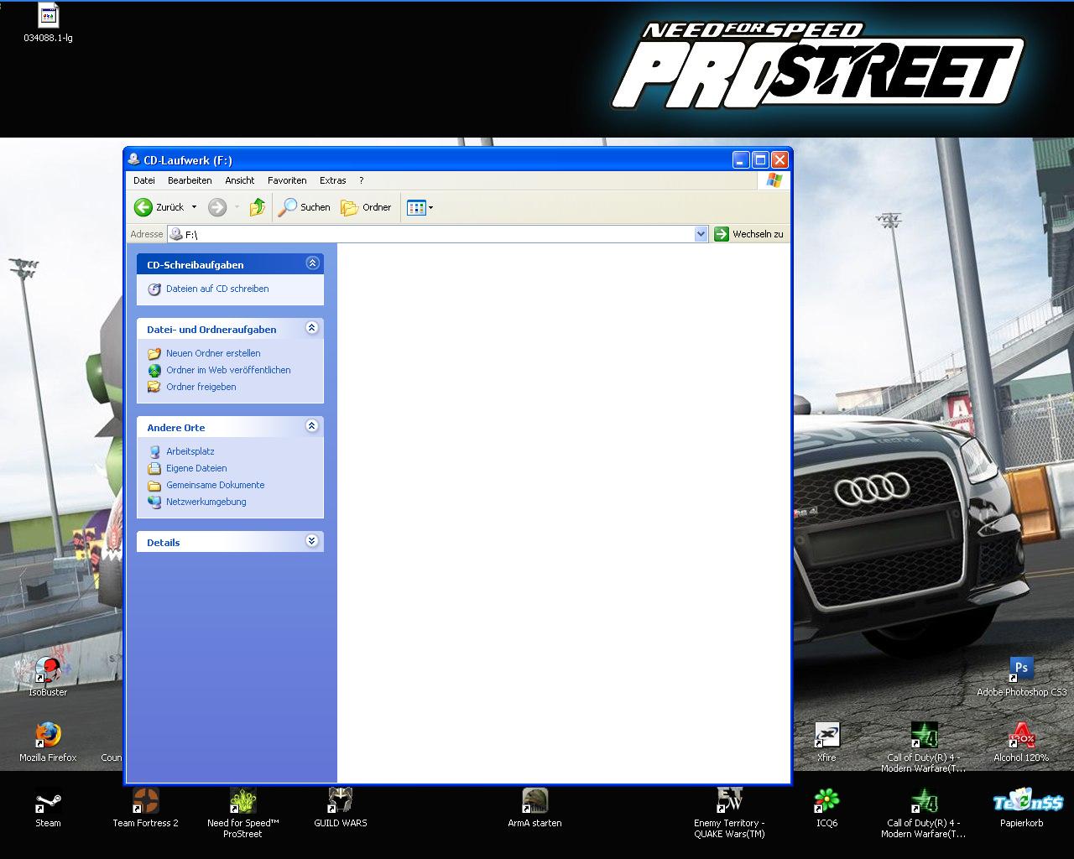This screenshot has height=859, width=1074.
Task: Collapse the Datei- und Ordneraufgaben panel
Action: coord(312,328)
